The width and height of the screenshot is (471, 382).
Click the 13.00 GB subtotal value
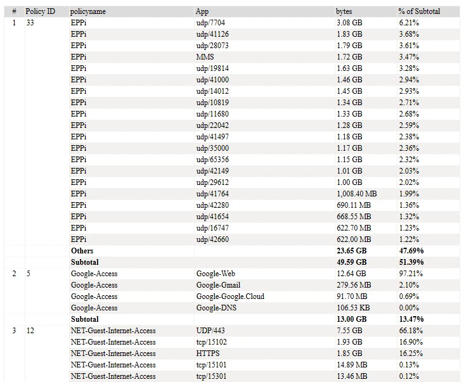click(351, 319)
